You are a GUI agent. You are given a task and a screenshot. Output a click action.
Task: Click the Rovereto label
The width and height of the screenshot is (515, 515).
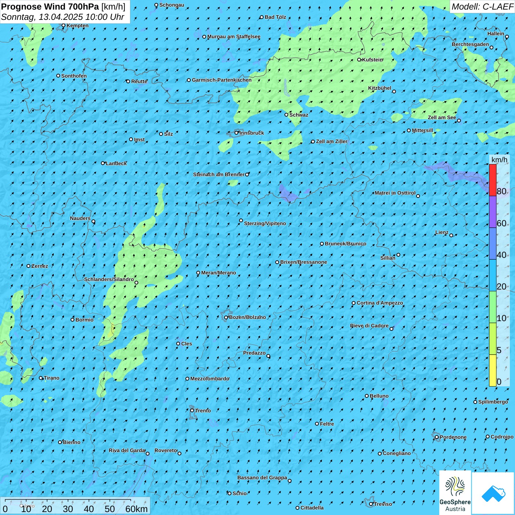coord(166,450)
